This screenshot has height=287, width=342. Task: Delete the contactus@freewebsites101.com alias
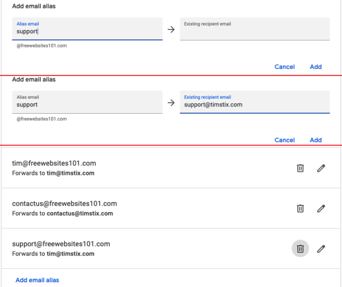pos(300,208)
